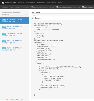Image resolution: width=94 pixels, height=101 pixels.
Task: Open the search query help icon
Action: [26, 15]
